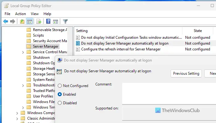
Task: Select the Trusted Platfo tree item
Action: tap(44, 91)
